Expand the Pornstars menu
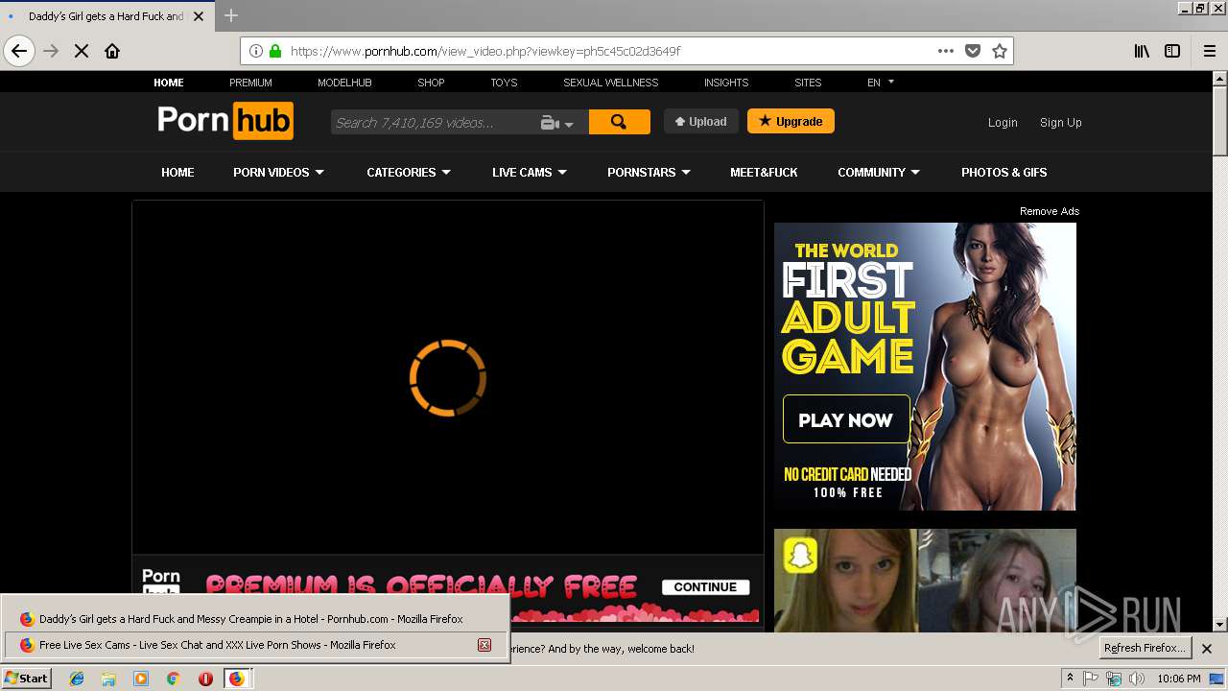Image resolution: width=1228 pixels, height=691 pixels. click(649, 173)
